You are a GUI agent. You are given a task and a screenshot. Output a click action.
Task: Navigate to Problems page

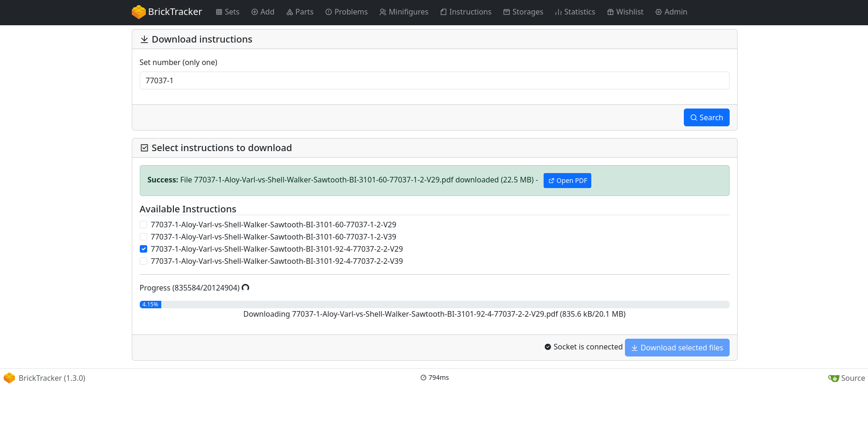(346, 12)
